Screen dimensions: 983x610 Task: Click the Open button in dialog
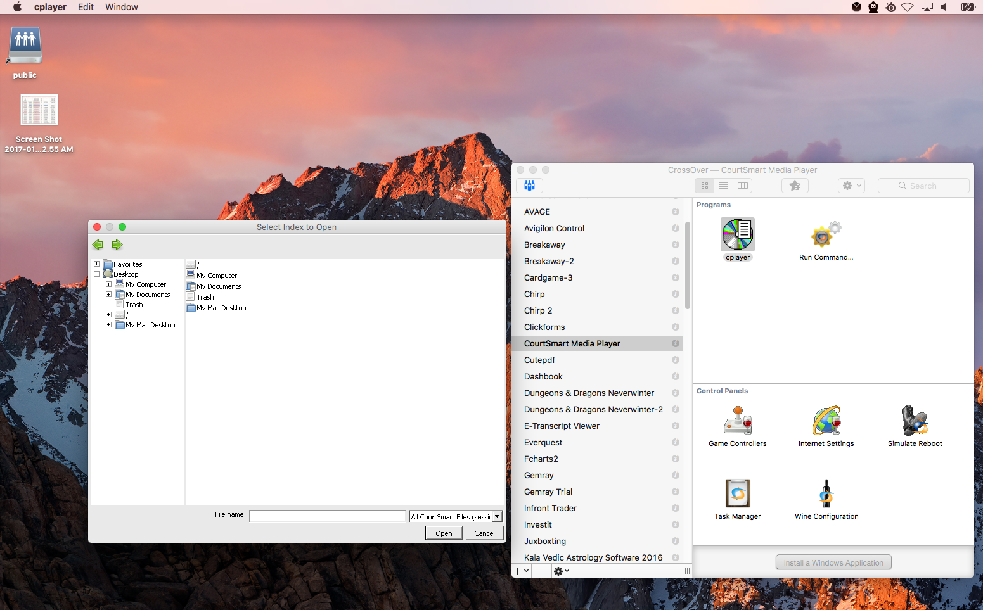click(444, 533)
